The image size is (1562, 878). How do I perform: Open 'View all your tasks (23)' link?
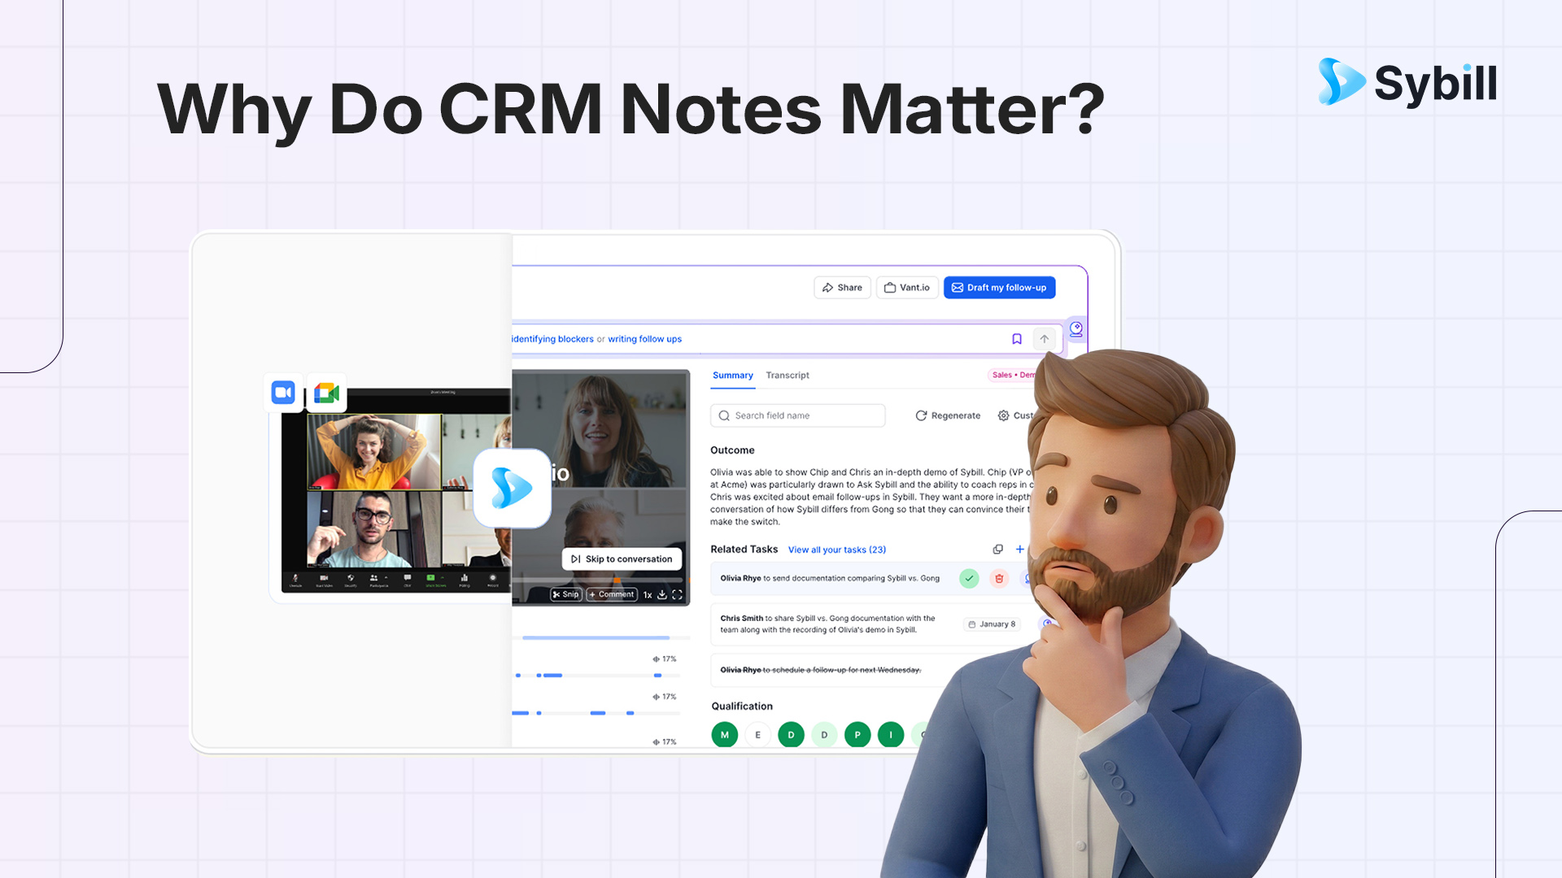(837, 550)
